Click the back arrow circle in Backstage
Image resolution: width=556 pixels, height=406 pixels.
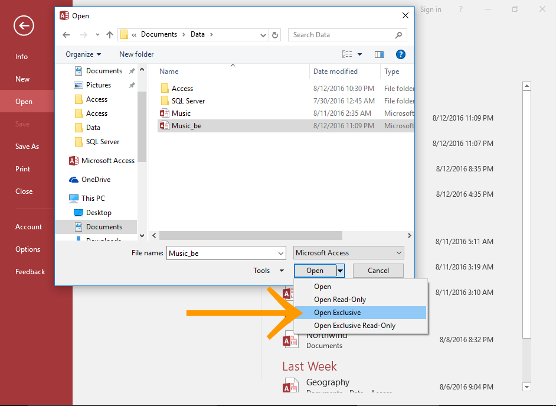[x=24, y=25]
